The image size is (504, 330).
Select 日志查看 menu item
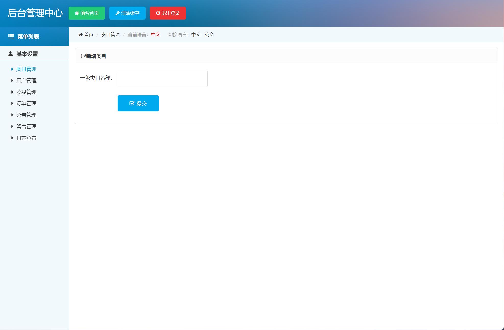click(x=26, y=138)
